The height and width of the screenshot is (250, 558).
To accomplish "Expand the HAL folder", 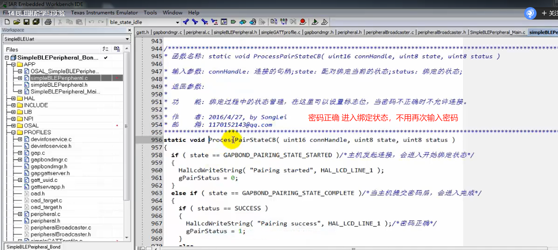I will (13, 98).
